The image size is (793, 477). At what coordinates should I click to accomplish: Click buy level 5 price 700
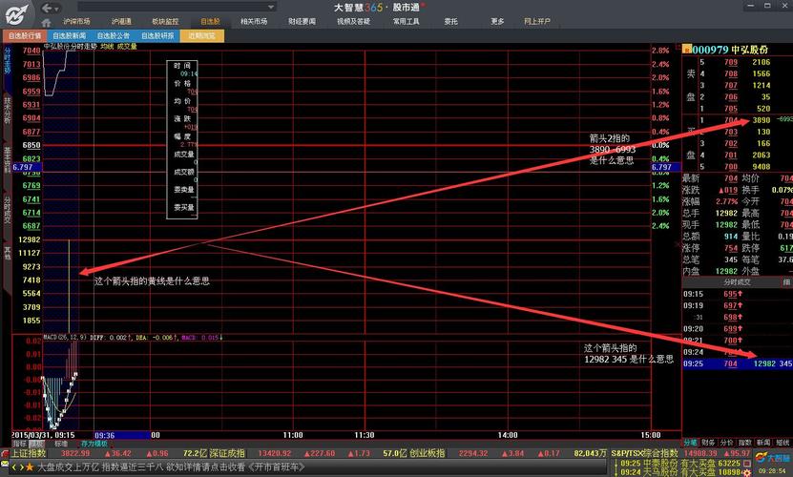(x=731, y=167)
